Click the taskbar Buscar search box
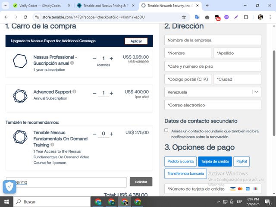276x207 pixels. tap(52, 202)
